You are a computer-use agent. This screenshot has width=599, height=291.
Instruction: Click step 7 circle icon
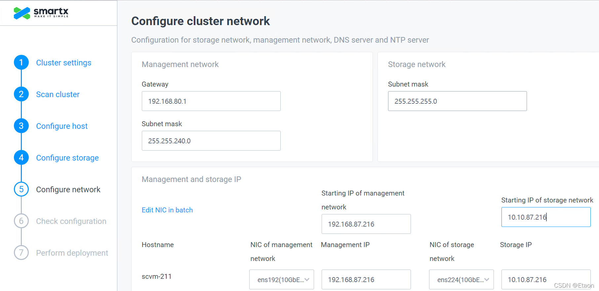pos(21,253)
